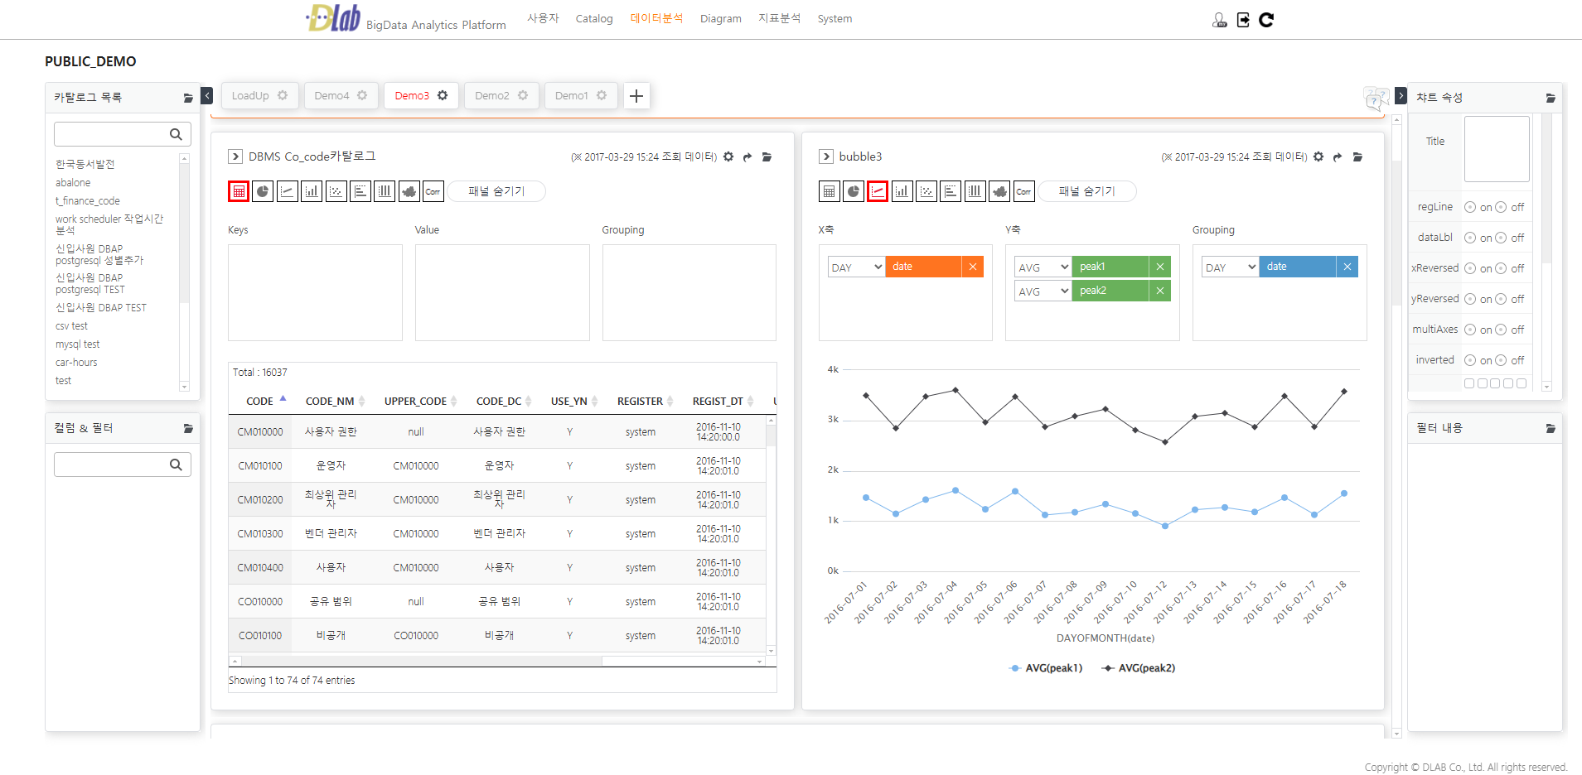Click the refresh icon in top bar
Screen dimensions: 1582x775
(x=1266, y=20)
